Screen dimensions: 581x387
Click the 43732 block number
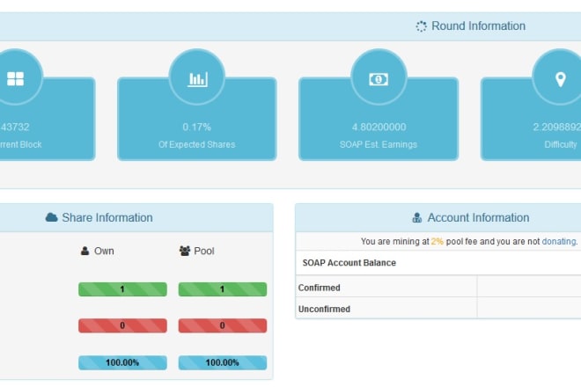click(15, 127)
